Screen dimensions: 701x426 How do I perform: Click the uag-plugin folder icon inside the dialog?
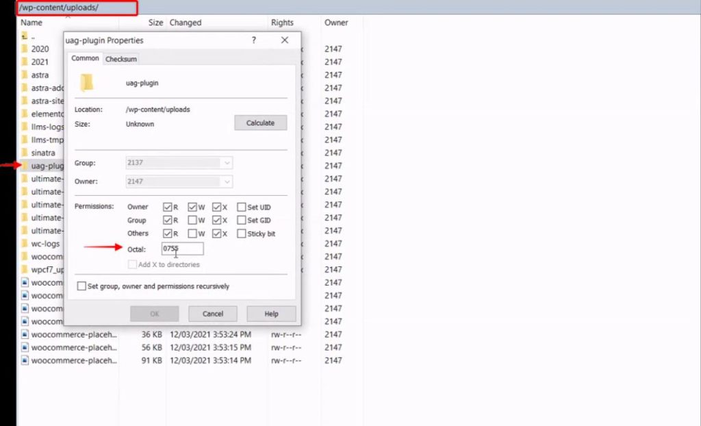pyautogui.click(x=86, y=82)
